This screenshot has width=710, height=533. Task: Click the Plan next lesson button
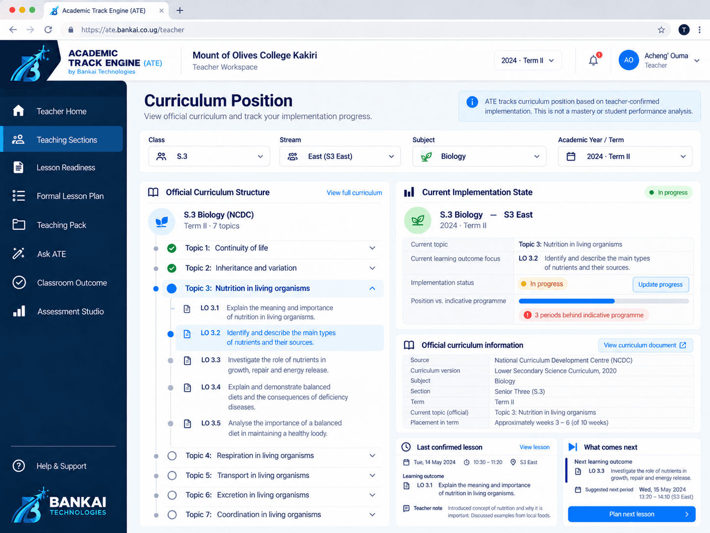(x=632, y=514)
